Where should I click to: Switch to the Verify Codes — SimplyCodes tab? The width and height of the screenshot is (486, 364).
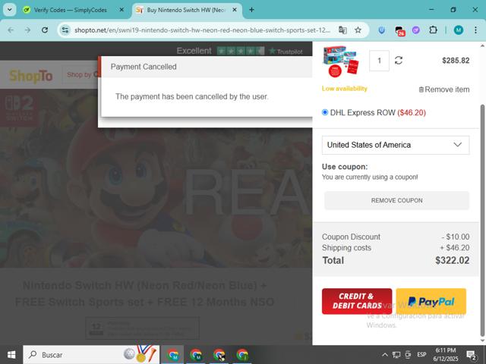71,10
